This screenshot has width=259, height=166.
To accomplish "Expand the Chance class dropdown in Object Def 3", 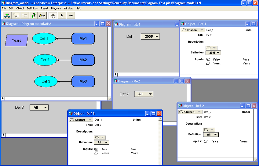I will coord(81,120).
